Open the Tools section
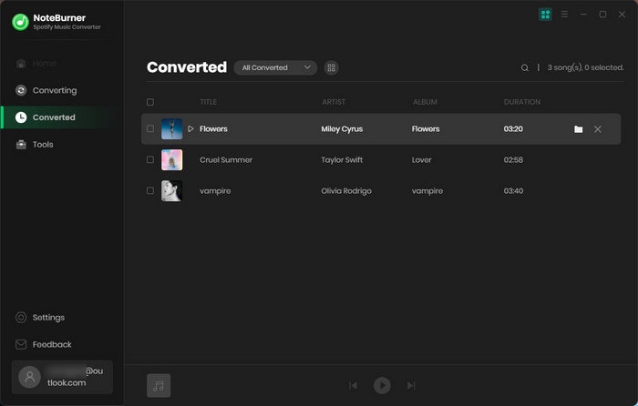Image resolution: width=638 pixels, height=406 pixels. tap(35, 144)
